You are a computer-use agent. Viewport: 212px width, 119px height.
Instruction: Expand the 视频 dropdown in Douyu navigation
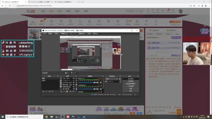69,11
